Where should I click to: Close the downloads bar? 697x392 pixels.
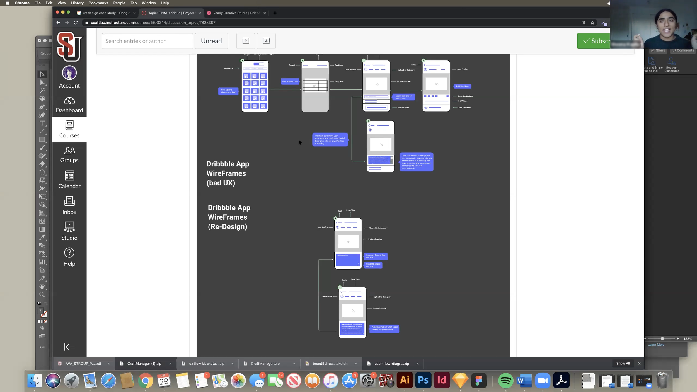click(x=639, y=363)
